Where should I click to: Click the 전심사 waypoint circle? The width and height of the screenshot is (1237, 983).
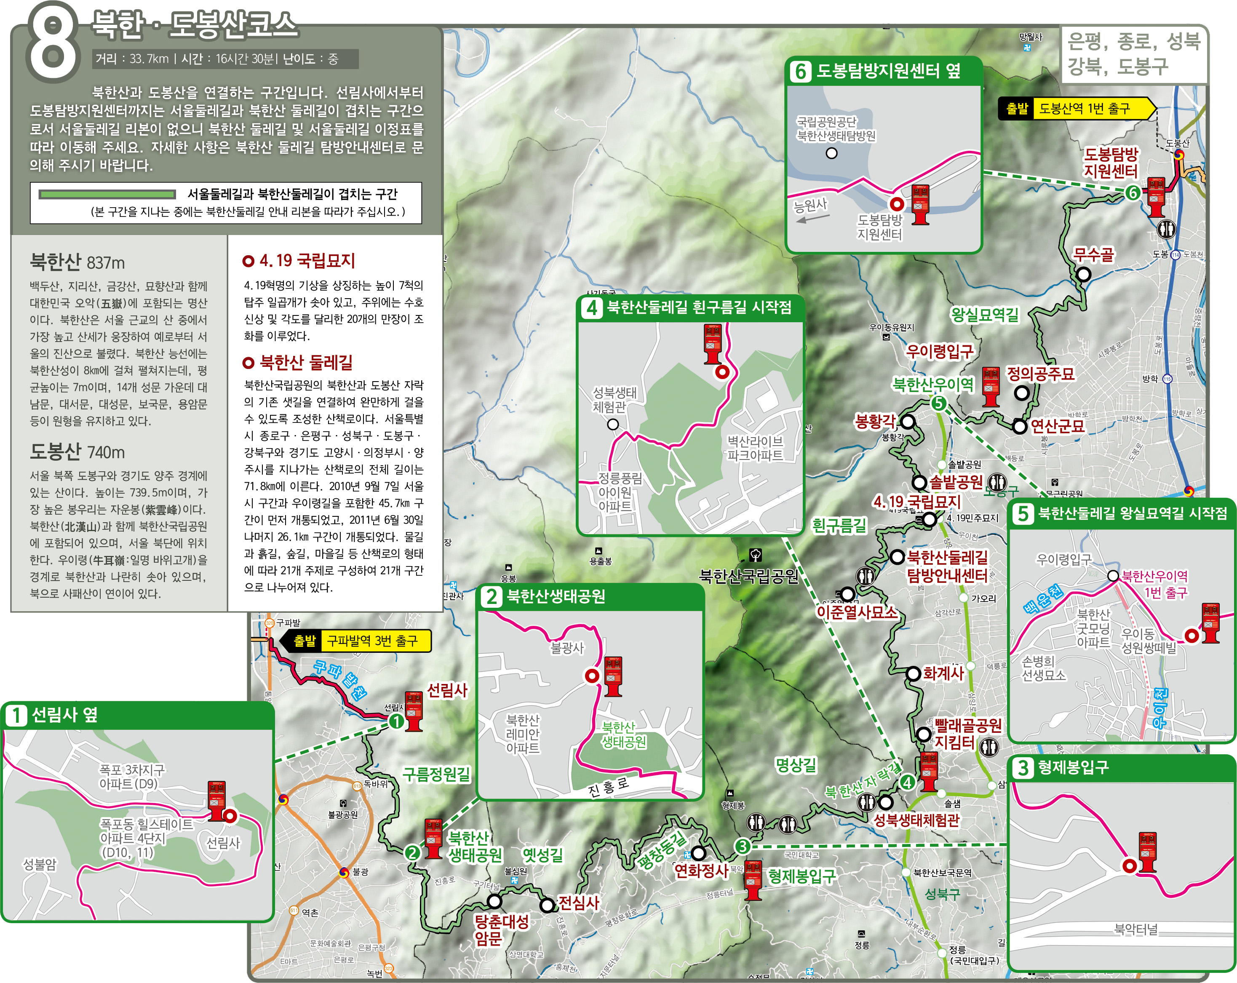pyautogui.click(x=548, y=906)
